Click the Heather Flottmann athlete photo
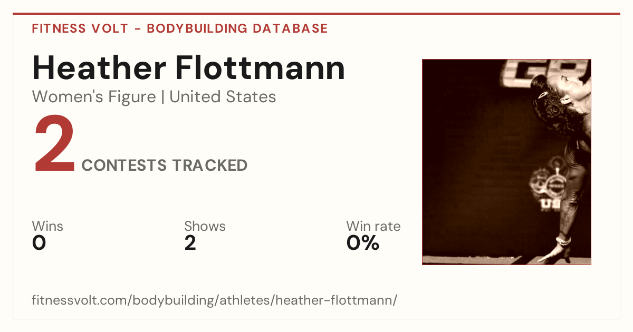 (506, 162)
